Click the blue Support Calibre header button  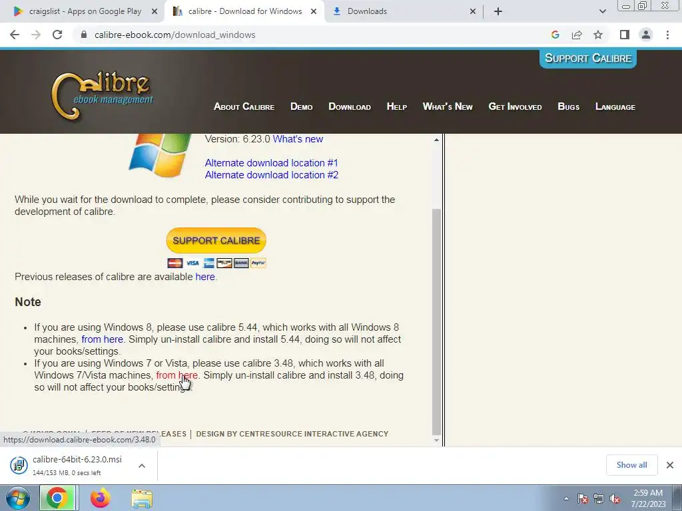click(587, 59)
